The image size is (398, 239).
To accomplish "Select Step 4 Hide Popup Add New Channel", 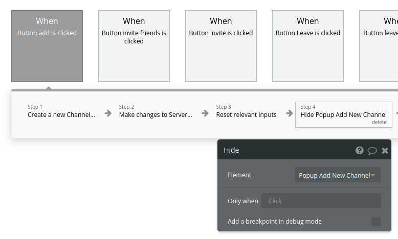I will (343, 112).
